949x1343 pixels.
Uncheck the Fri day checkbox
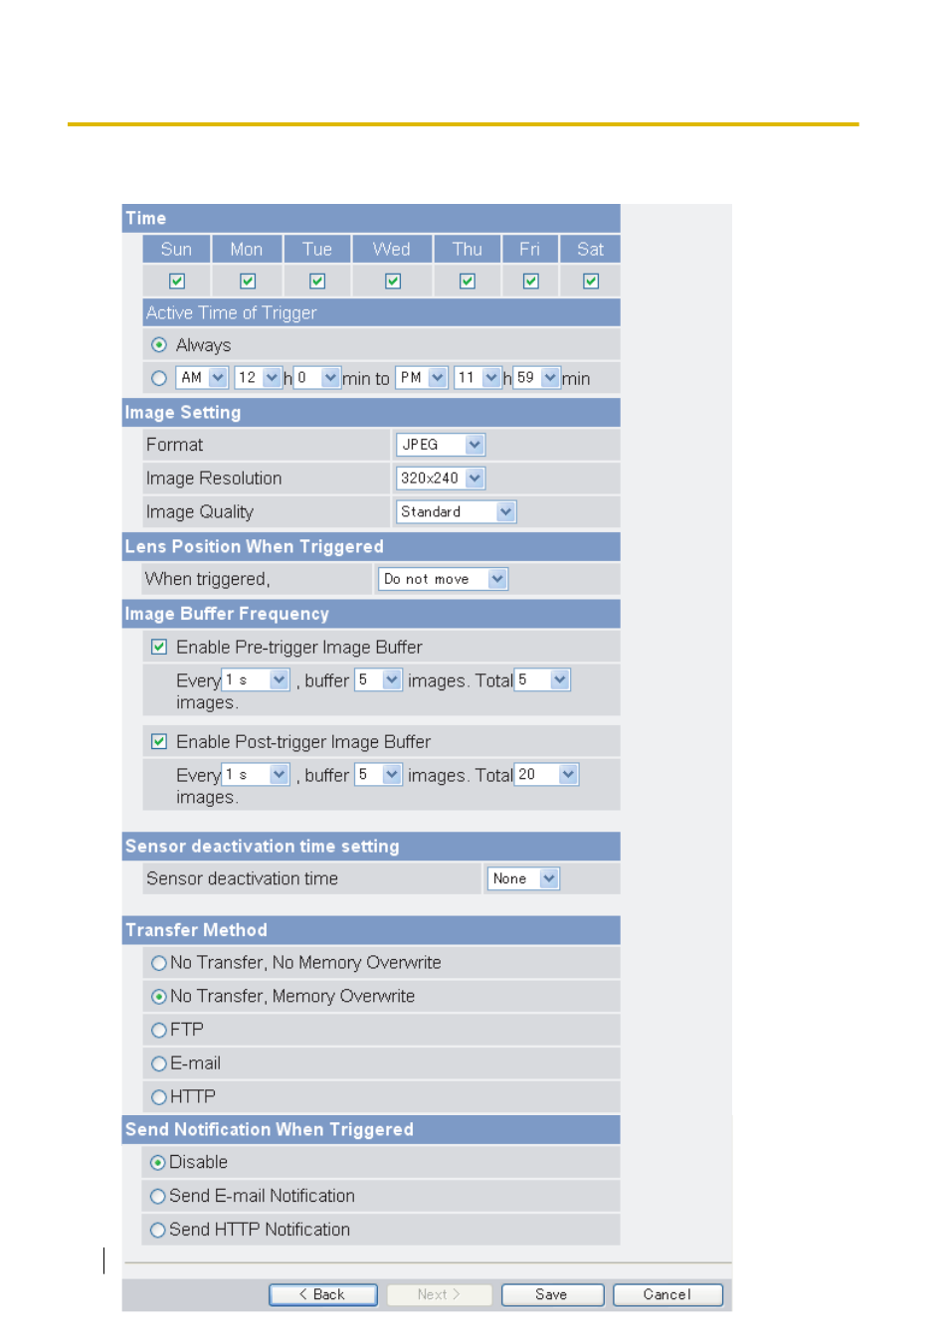pyautogui.click(x=531, y=281)
